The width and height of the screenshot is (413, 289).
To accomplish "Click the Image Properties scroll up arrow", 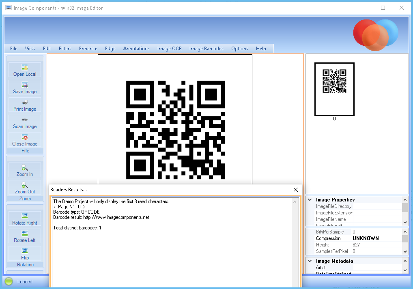I will coord(405,200).
